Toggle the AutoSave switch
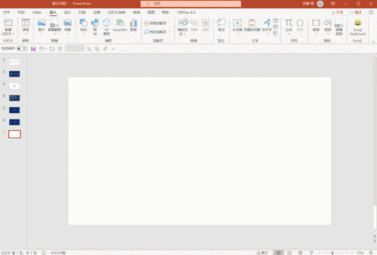The image size is (377, 255). click(22, 48)
